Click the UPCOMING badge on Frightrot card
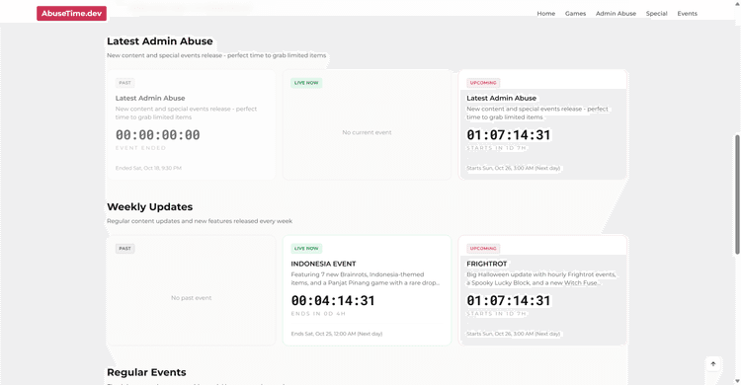 coord(483,249)
